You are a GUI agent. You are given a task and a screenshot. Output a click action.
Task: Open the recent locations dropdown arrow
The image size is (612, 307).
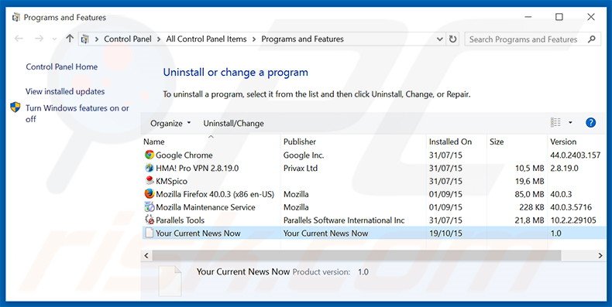coord(54,39)
